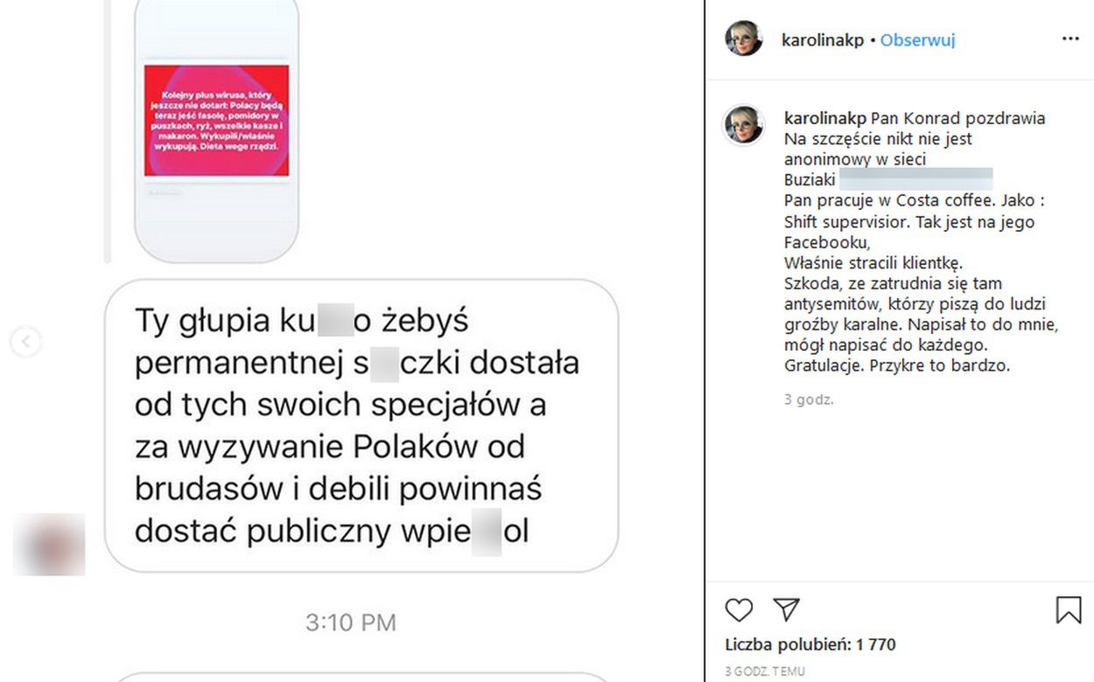Screen dimensions: 1094x682
Task: Open the red story screenshot thumbnail
Action: click(x=216, y=120)
